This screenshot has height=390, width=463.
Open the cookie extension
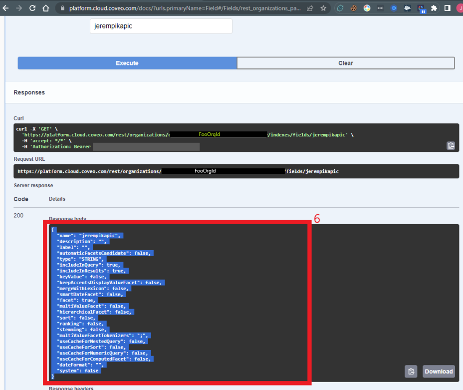353,8
